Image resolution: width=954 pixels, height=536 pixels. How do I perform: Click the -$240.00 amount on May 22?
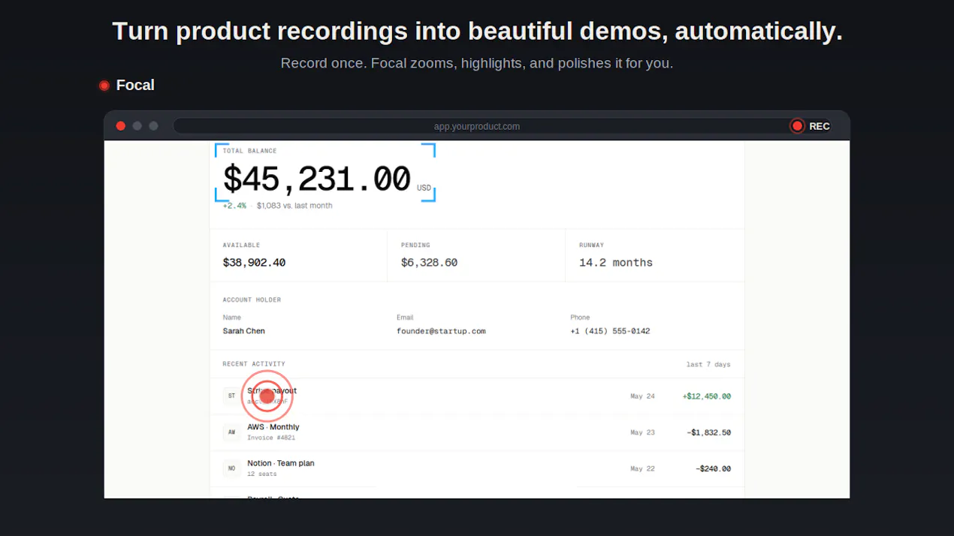coord(714,468)
